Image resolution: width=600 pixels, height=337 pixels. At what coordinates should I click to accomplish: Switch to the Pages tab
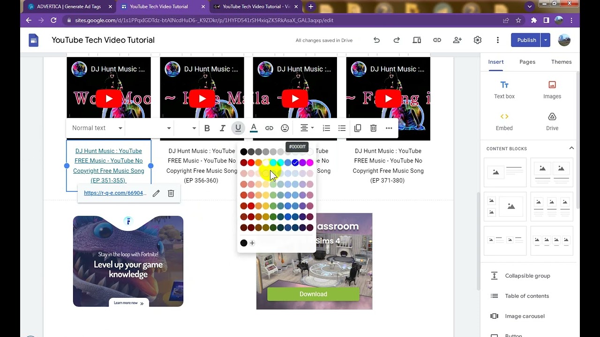527,62
